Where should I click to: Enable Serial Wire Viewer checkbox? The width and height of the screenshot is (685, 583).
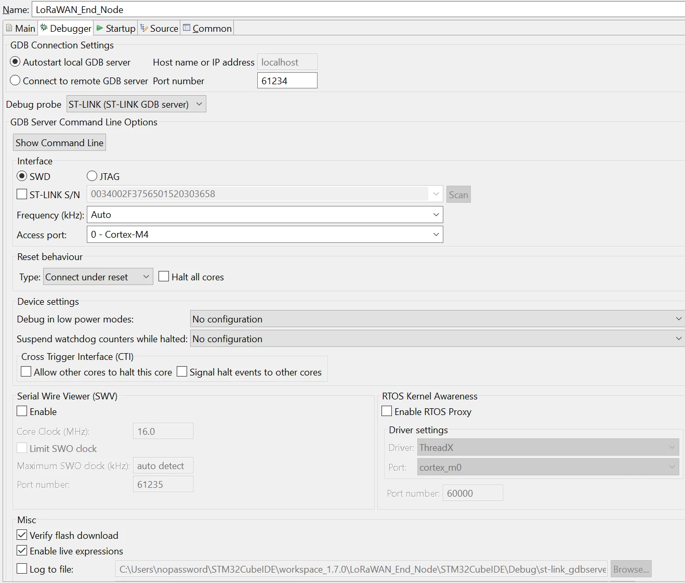pyautogui.click(x=22, y=411)
